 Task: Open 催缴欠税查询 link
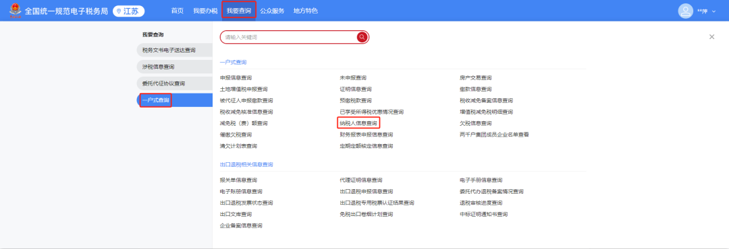[236, 135]
